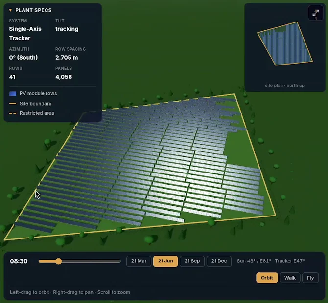This screenshot has height=303, width=328.
Task: Click the ROW SPACING label
Action: click(70, 49)
